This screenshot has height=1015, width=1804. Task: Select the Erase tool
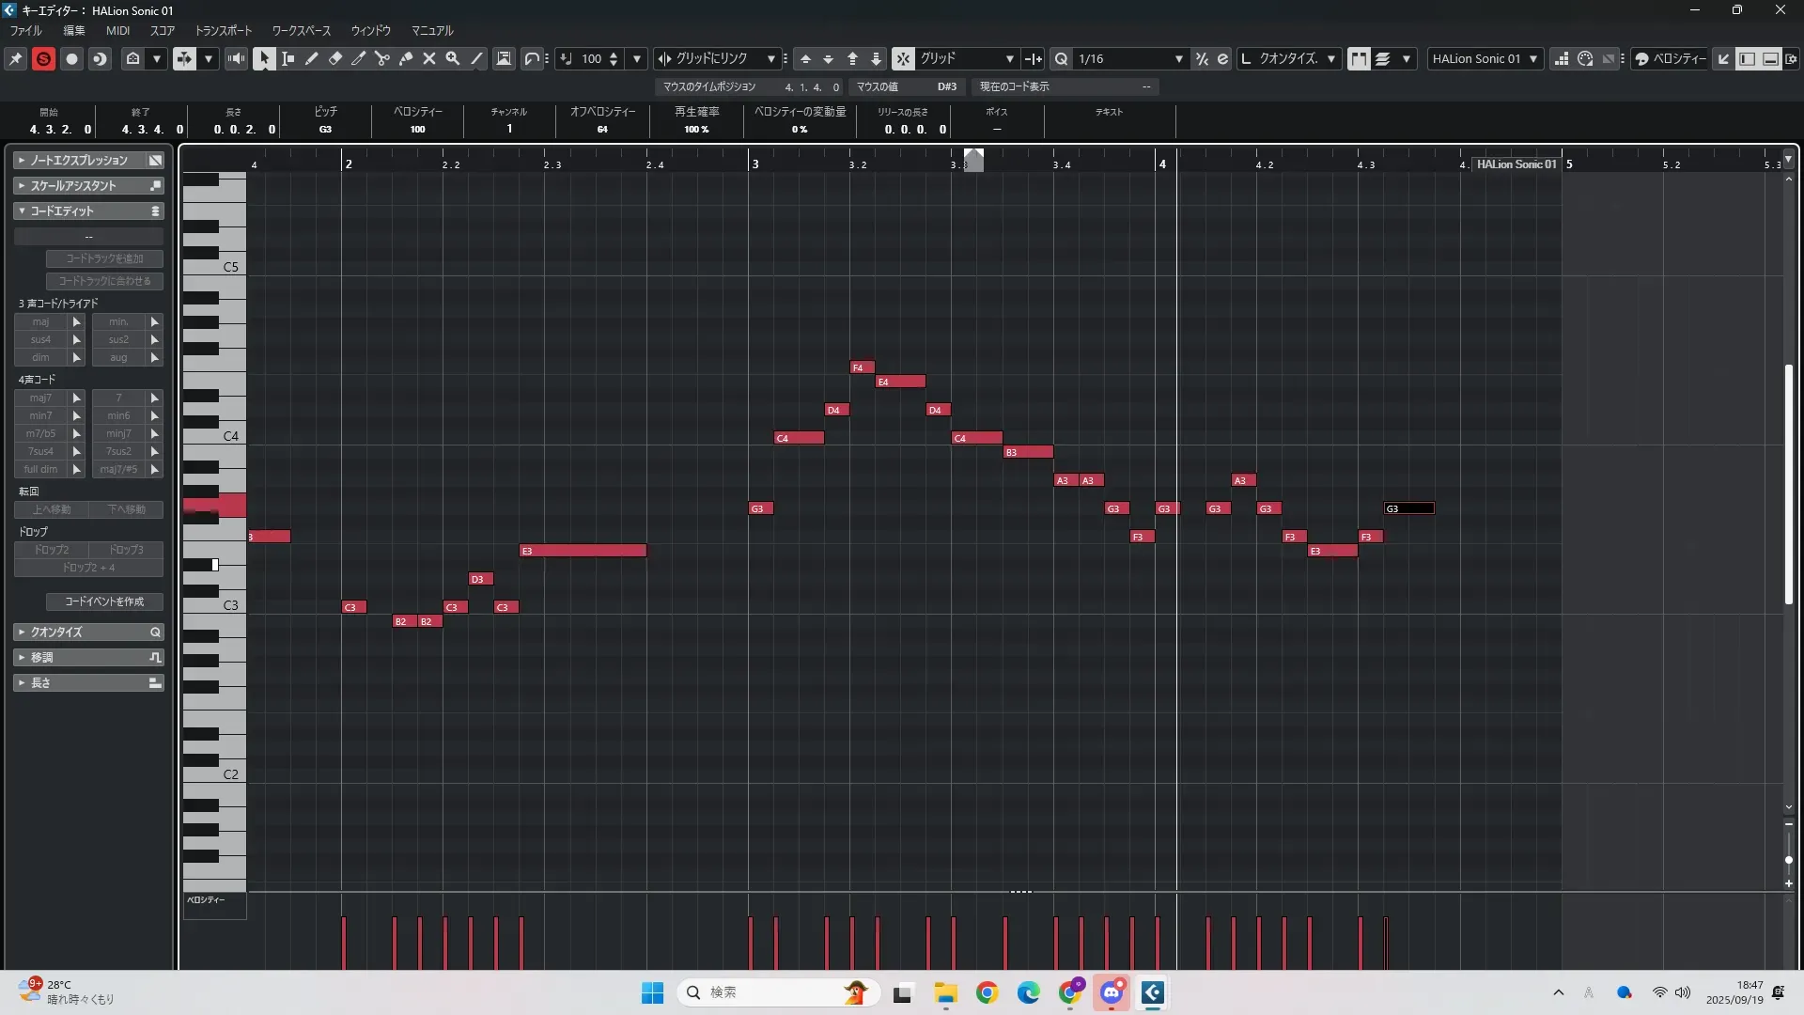334,58
